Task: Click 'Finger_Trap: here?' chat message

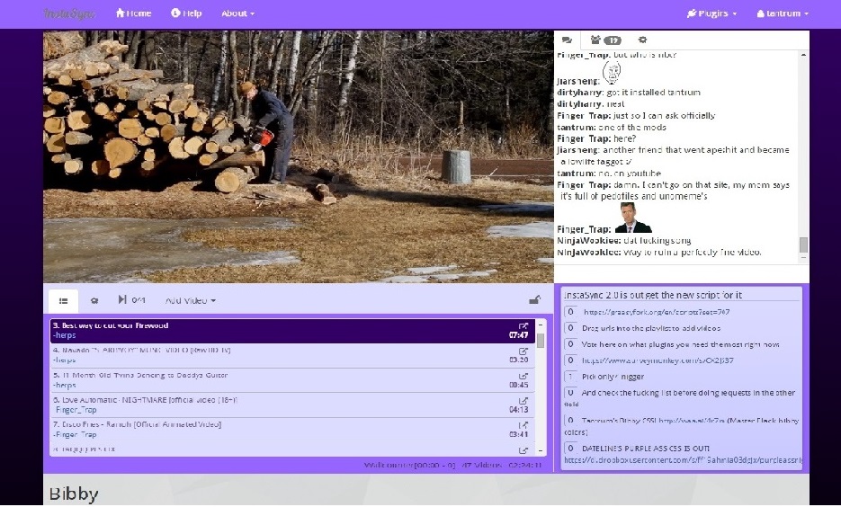Action: pos(596,138)
